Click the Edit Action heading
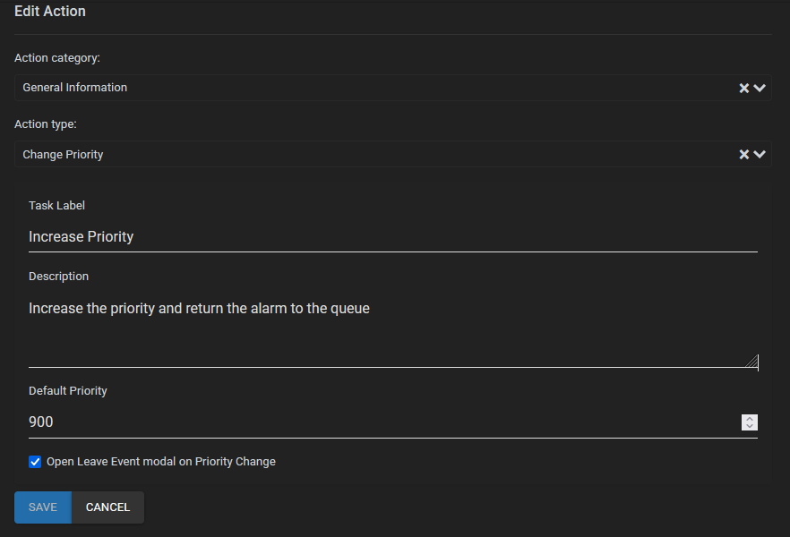790x537 pixels. (x=50, y=13)
